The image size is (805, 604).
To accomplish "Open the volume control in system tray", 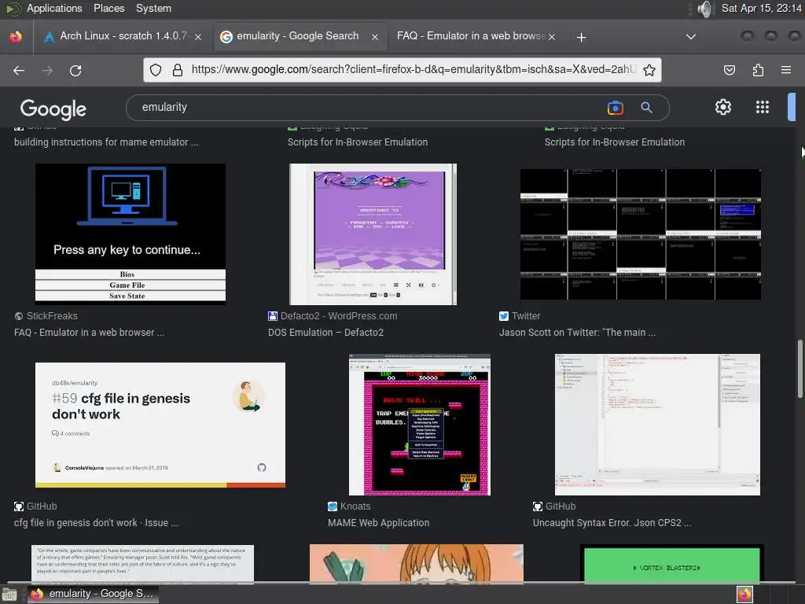I will click(x=706, y=9).
